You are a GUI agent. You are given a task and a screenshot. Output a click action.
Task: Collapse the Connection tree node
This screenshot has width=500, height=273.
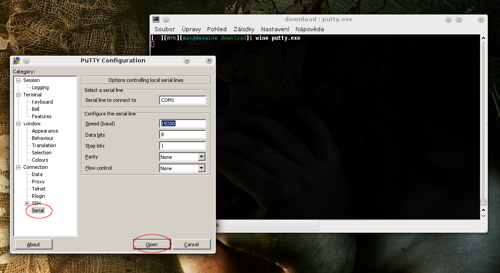19,167
